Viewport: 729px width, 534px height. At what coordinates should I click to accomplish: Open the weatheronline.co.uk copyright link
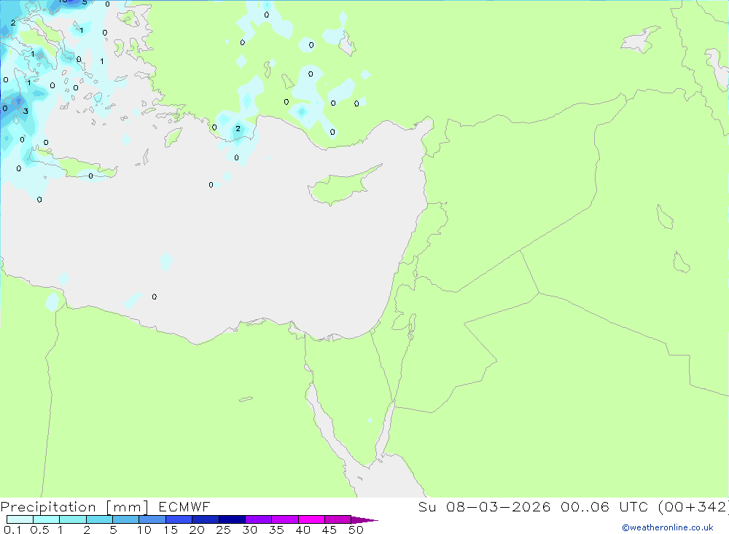668,527
